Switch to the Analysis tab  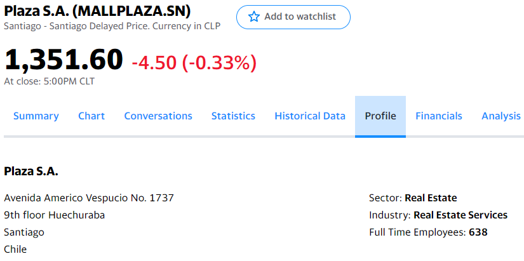(501, 116)
